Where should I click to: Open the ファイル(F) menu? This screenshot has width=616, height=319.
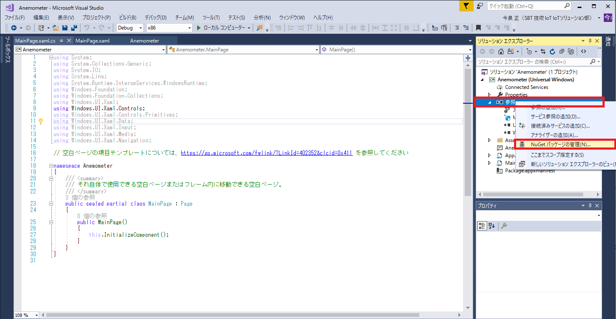click(x=15, y=17)
